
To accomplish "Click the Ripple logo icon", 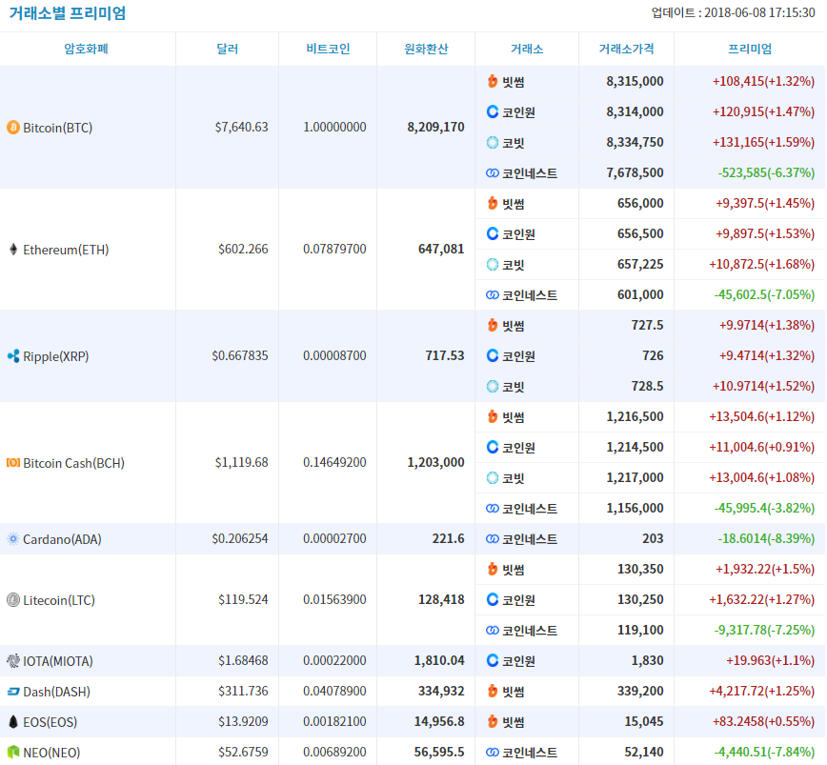I will coord(13,356).
